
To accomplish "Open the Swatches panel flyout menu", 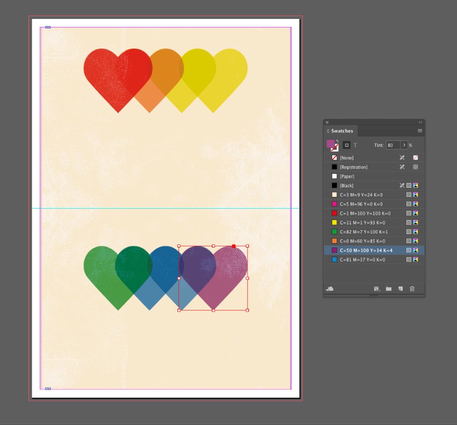I will click(419, 131).
